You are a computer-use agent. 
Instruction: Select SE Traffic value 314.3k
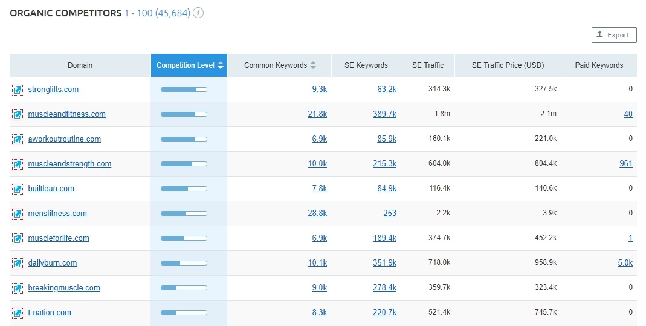(x=439, y=89)
